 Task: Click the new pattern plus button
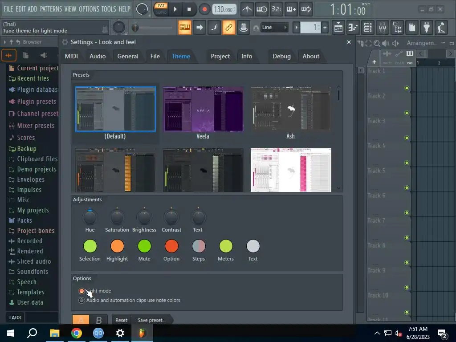point(325,28)
